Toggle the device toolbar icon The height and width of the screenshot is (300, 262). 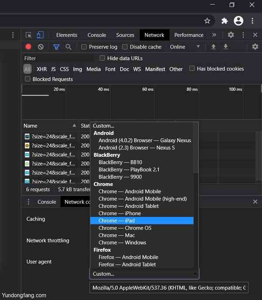point(40,35)
